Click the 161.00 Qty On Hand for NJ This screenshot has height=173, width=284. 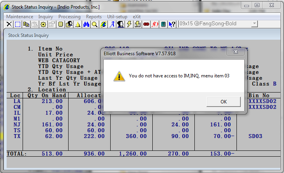tap(52, 124)
